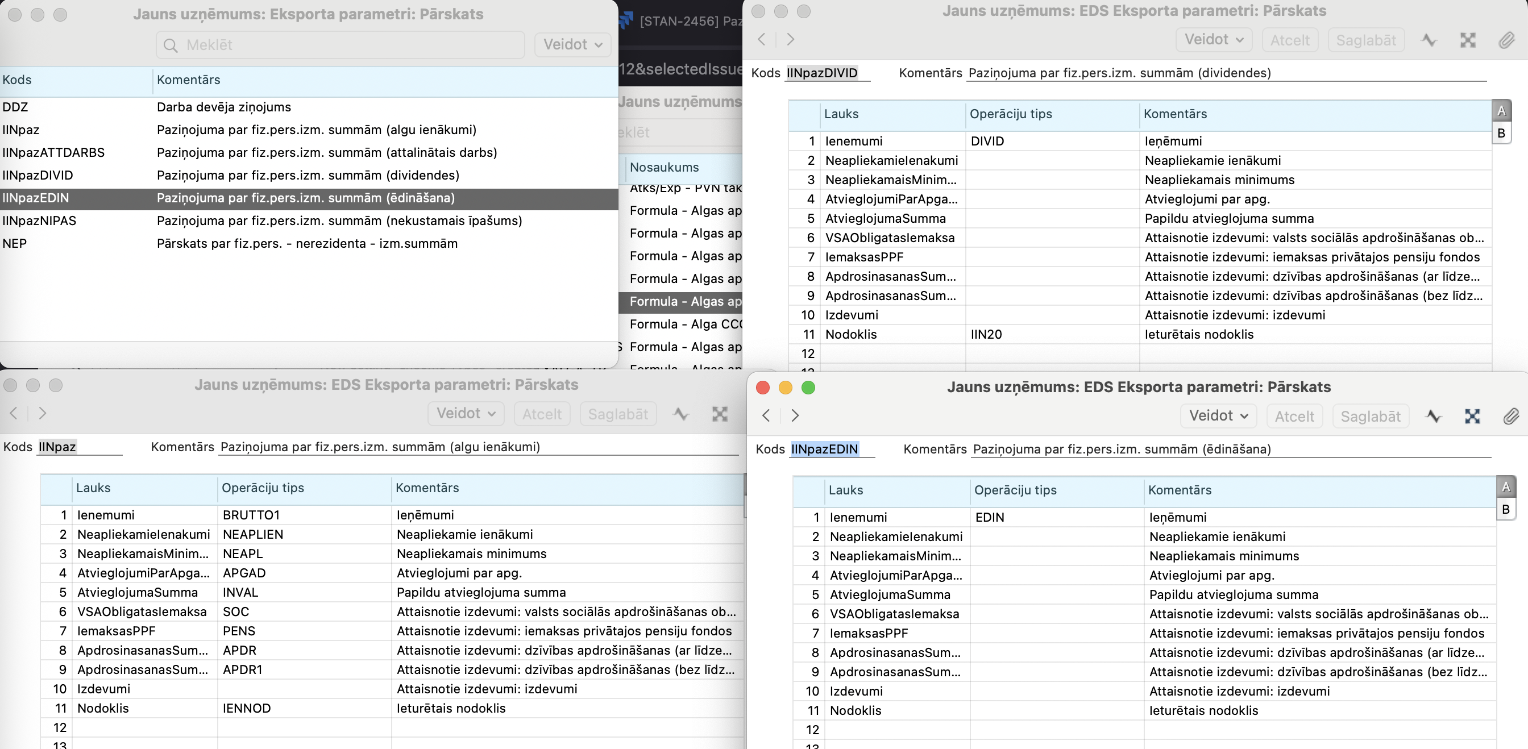Go to next record in IINpazEDIN window
1528x749 pixels.
pyautogui.click(x=795, y=415)
